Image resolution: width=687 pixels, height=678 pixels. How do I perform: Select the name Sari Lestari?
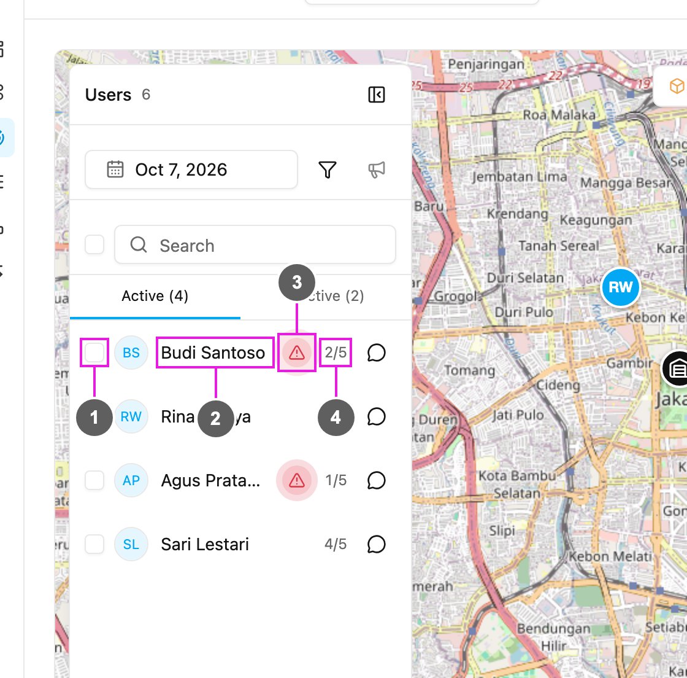tap(205, 545)
